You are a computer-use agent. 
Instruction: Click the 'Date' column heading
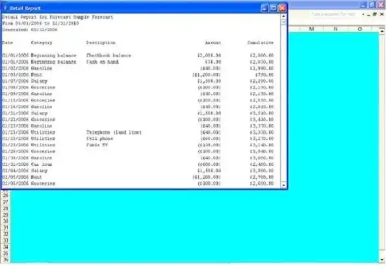pos(7,43)
